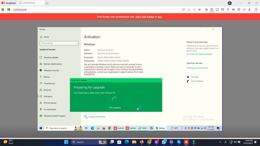Open Skype on the local taskbar
The width and height of the screenshot is (260, 146).
(x=179, y=142)
